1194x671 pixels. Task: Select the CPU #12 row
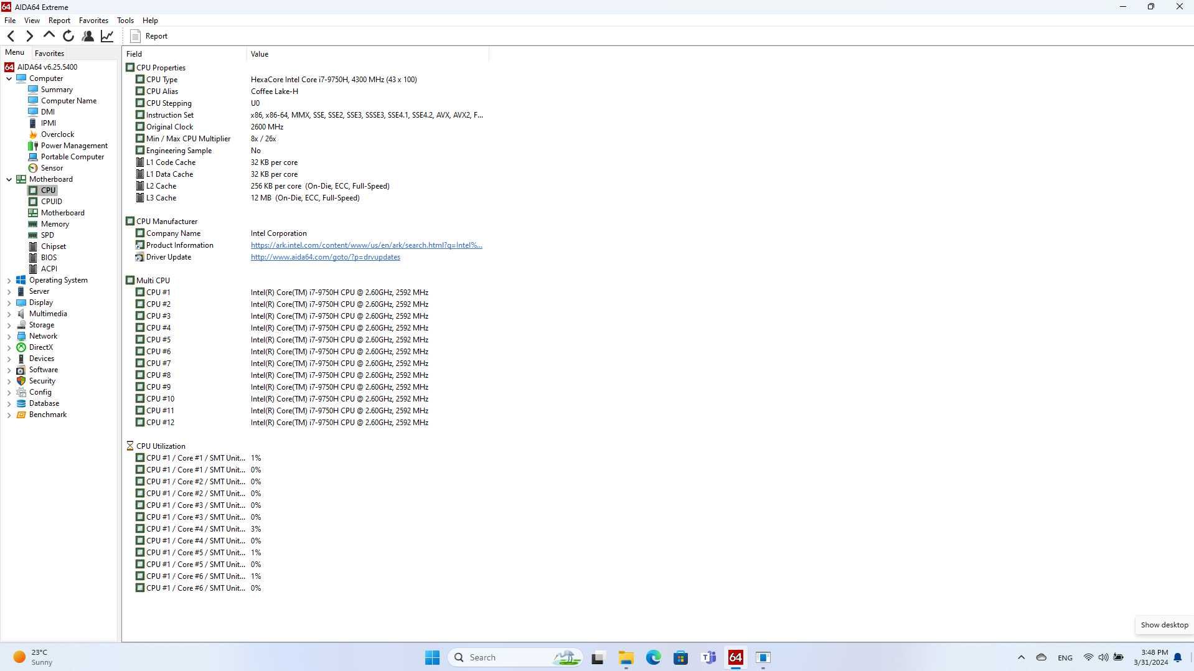[306, 423]
